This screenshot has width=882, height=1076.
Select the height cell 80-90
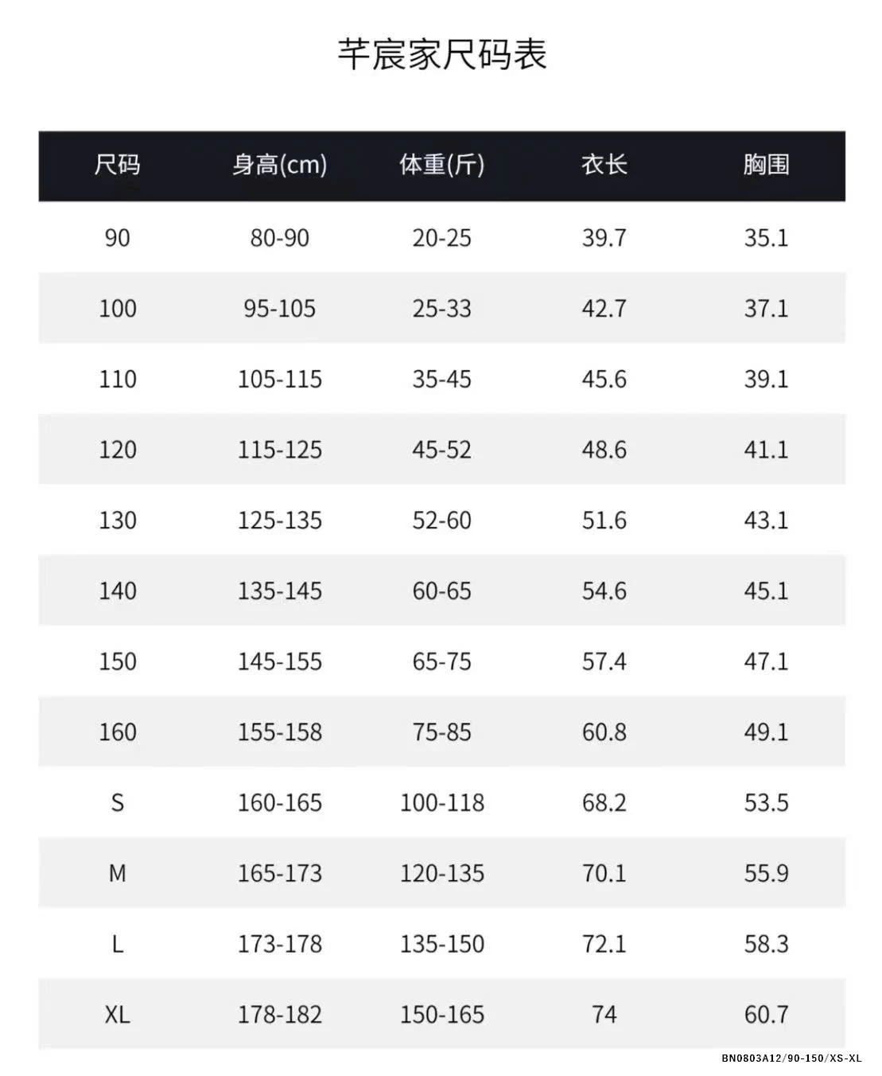pos(279,237)
